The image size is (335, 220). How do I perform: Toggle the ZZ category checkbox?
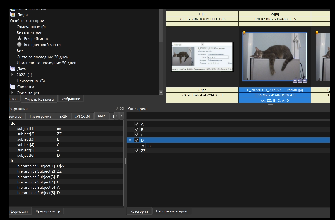pyautogui.click(x=136, y=151)
